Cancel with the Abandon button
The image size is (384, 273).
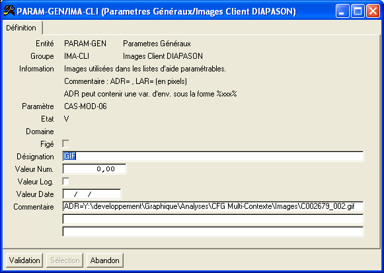[105, 260]
